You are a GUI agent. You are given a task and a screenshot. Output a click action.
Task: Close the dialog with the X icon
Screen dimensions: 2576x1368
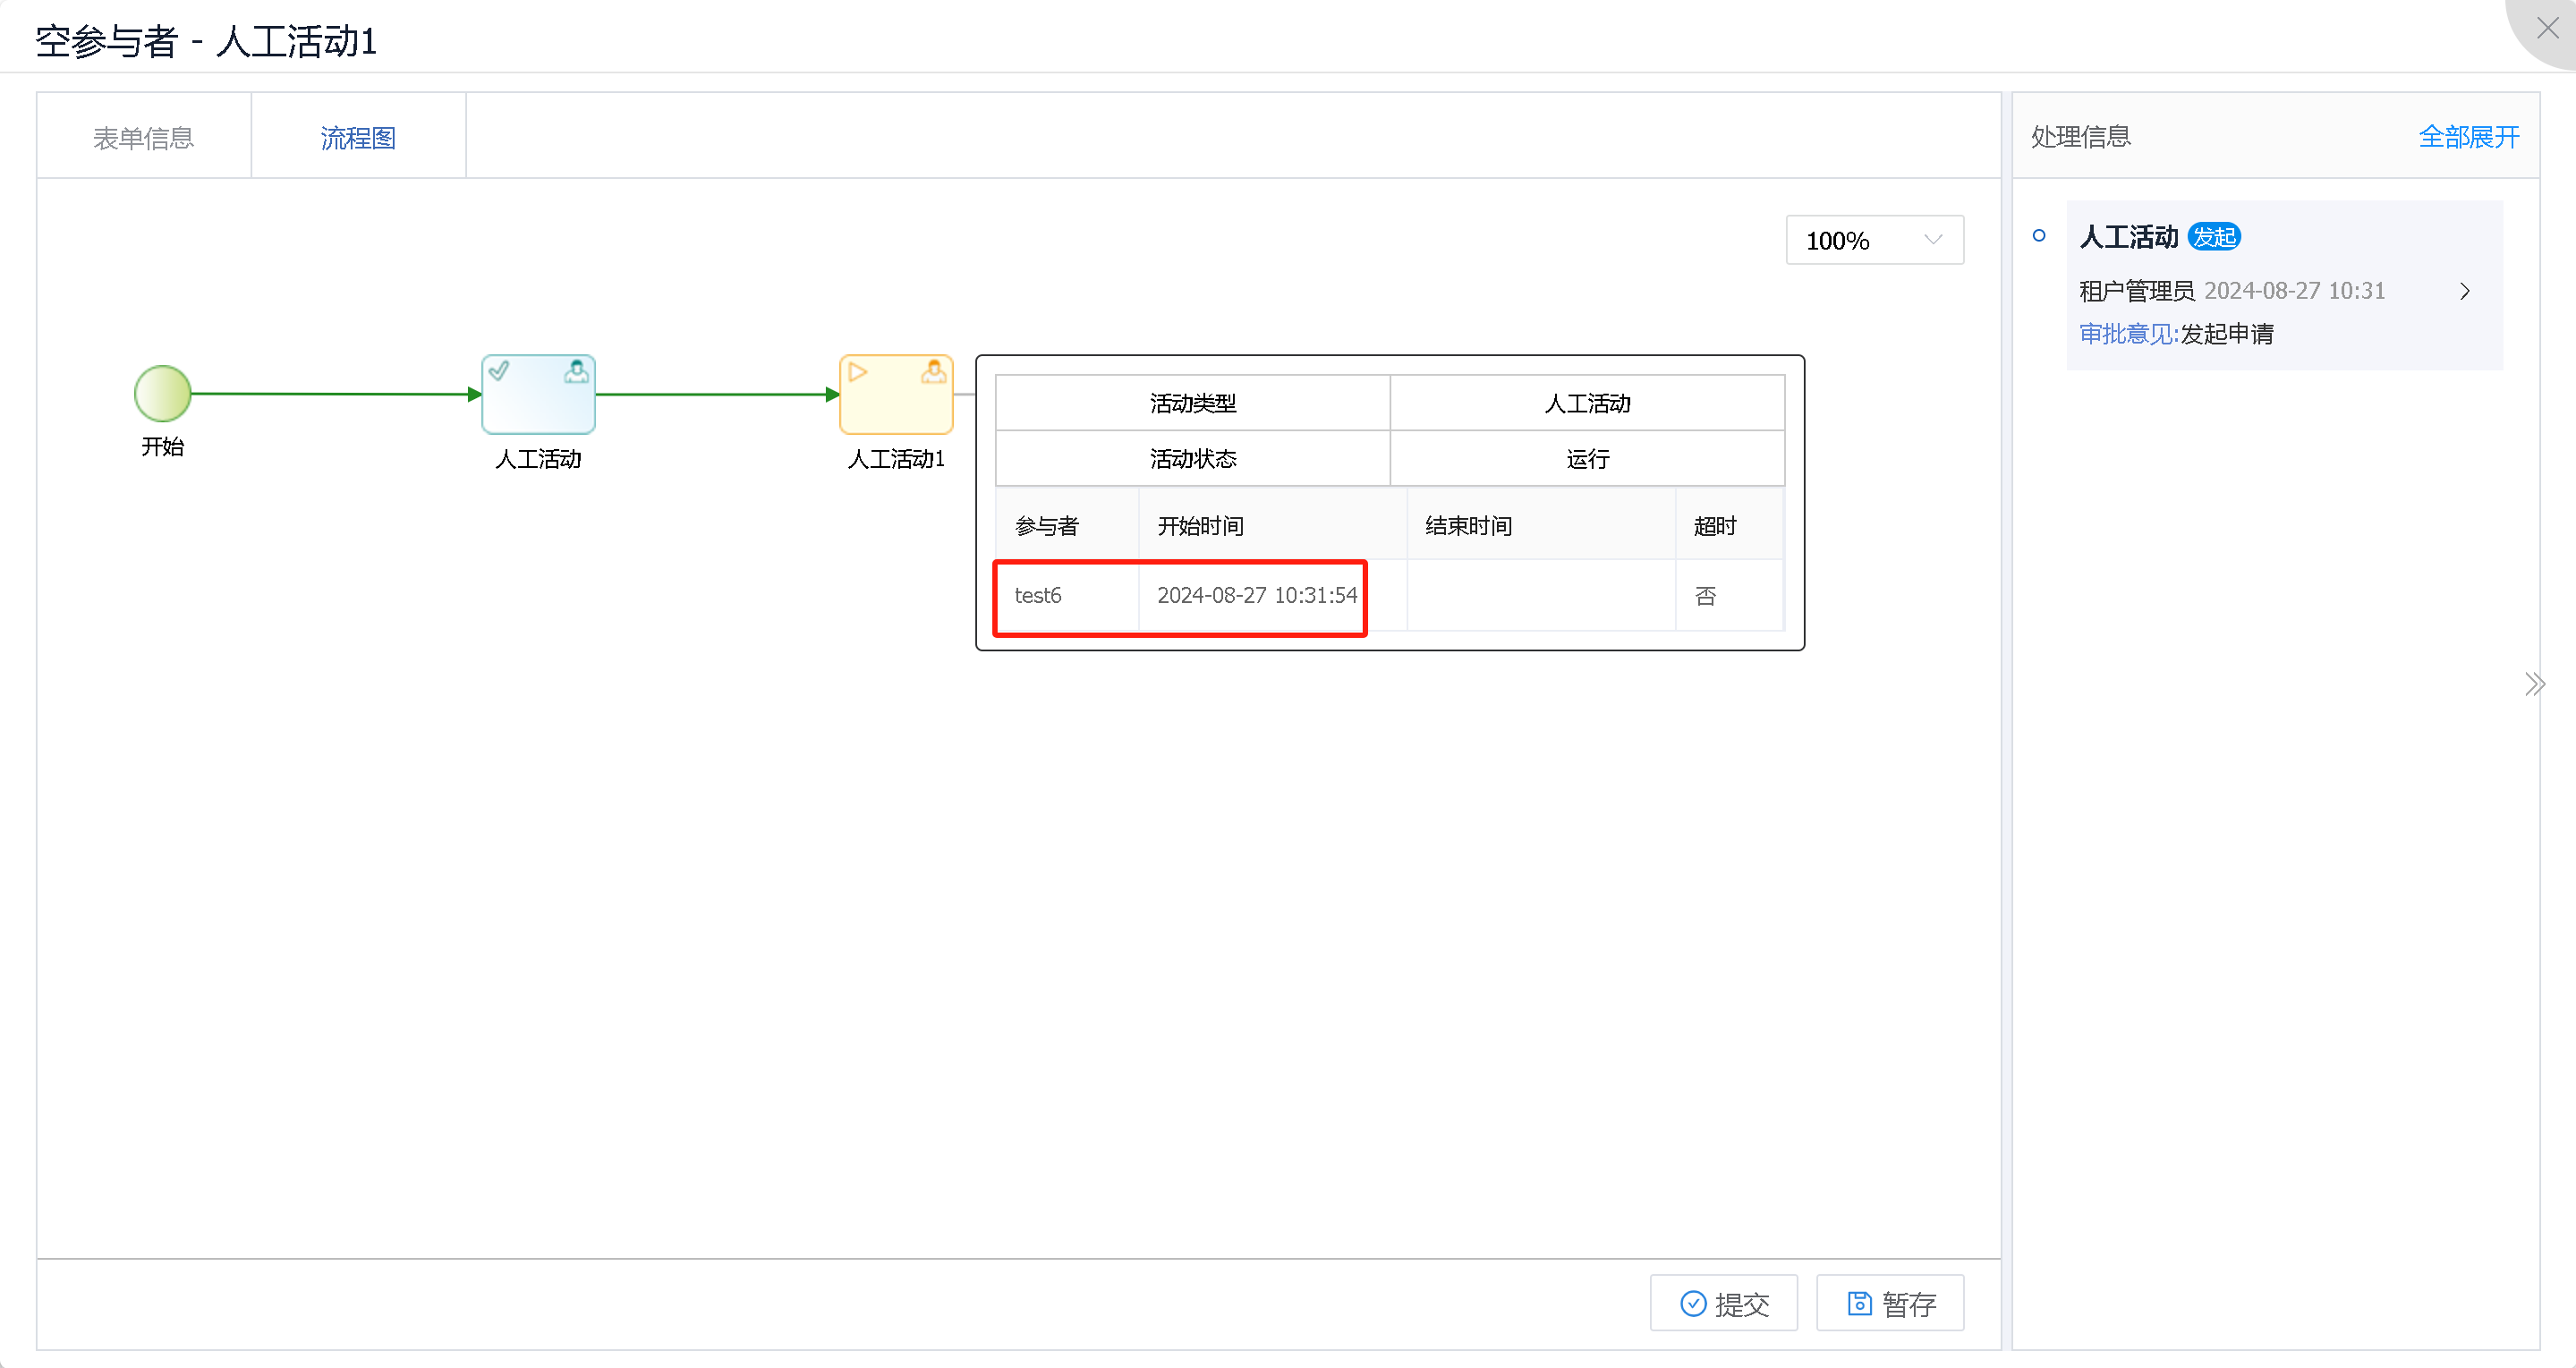tap(2547, 28)
